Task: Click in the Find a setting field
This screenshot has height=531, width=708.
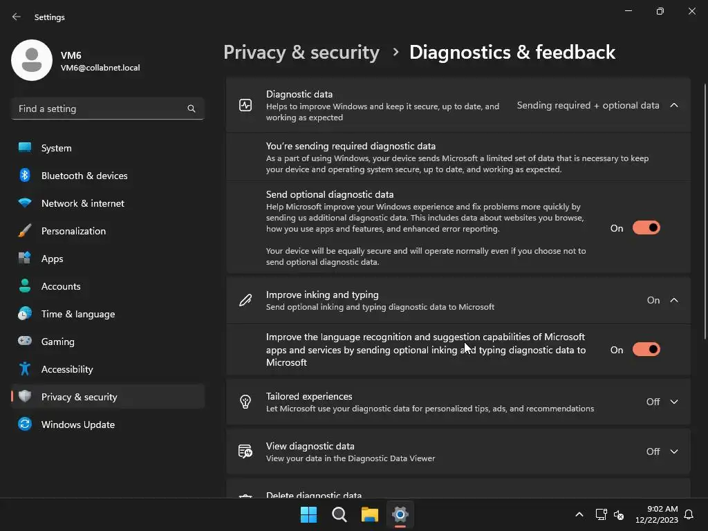Action: [107, 109]
